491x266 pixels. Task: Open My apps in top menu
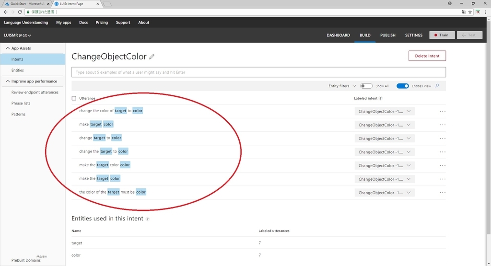64,23
